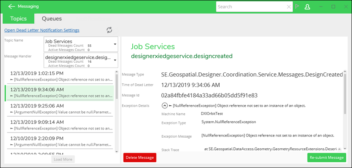This screenshot has width=352, height=168.
Task: Click the flag icon in header
Action: point(297,7)
